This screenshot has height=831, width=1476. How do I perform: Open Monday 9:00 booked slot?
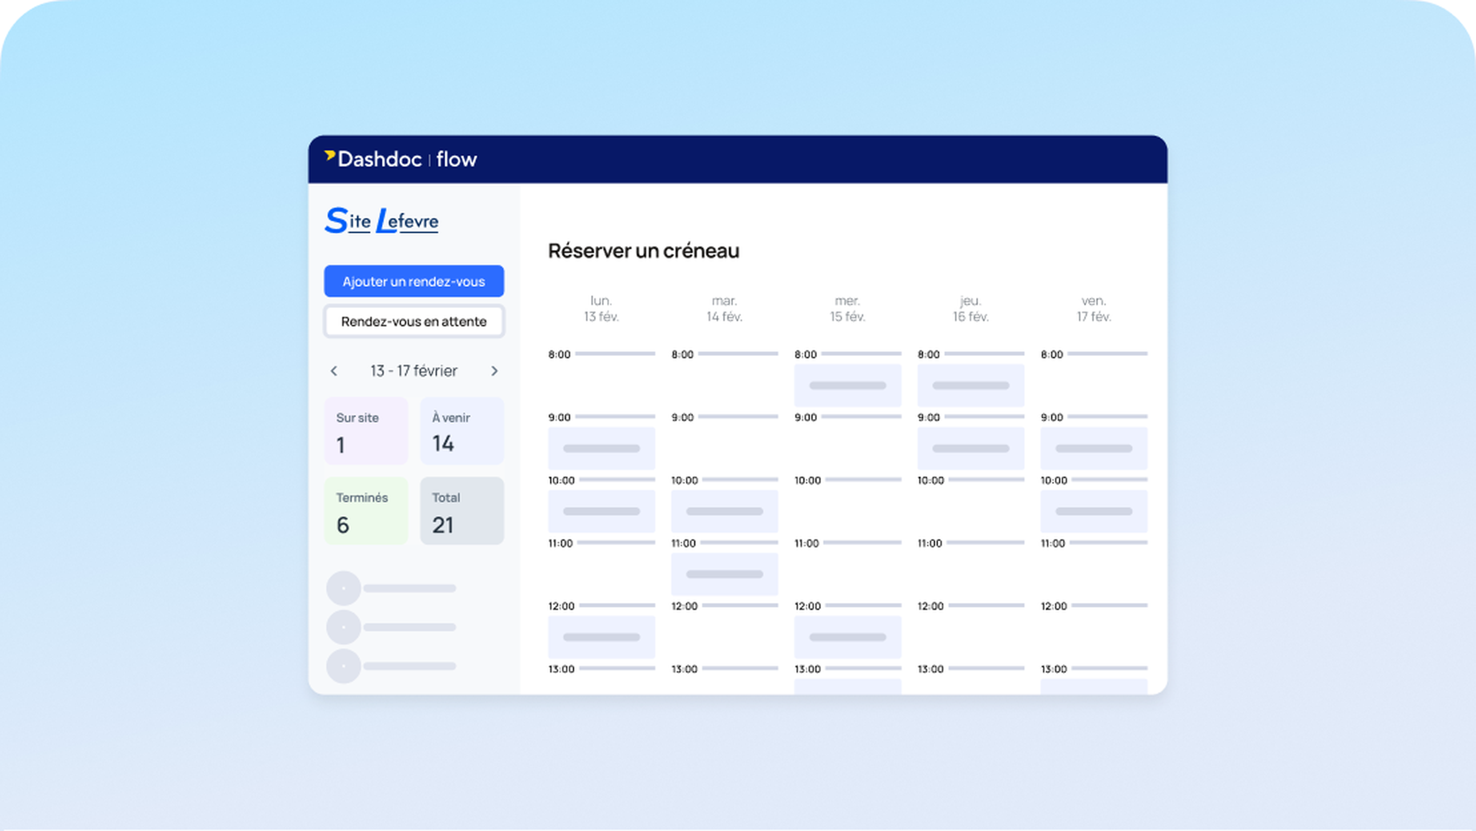click(x=601, y=448)
